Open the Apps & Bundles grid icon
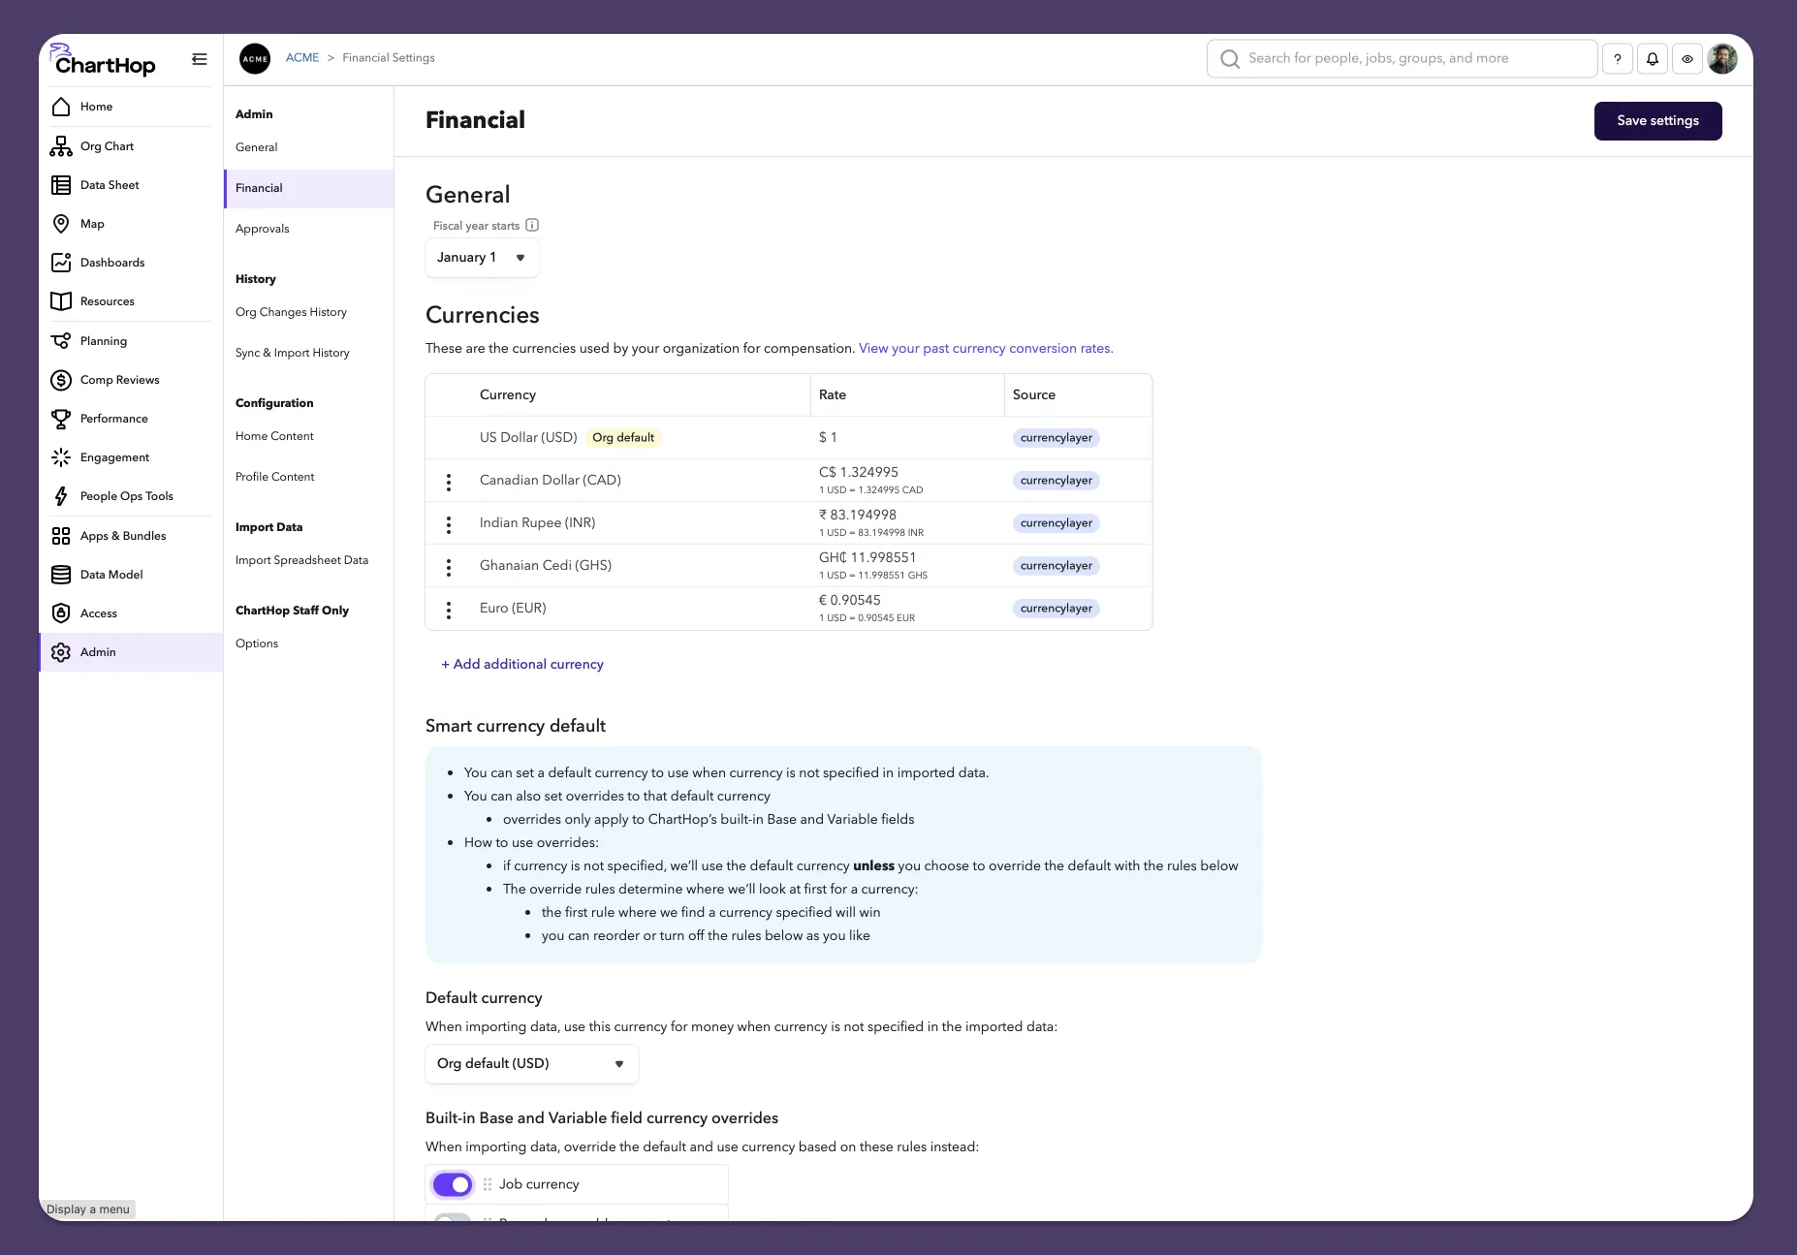 point(61,536)
